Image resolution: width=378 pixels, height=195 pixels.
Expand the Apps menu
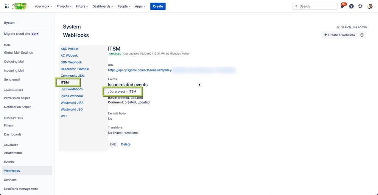pyautogui.click(x=140, y=6)
